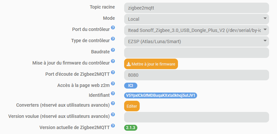Click help icon next to Port du contrôleur

coord(113,28)
